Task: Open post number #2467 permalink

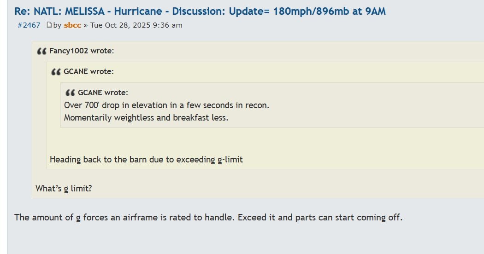Action: [x=29, y=25]
